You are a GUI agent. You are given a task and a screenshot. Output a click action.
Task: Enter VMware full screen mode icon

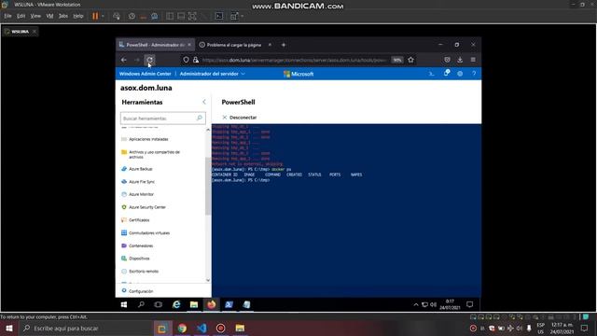[x=192, y=16]
